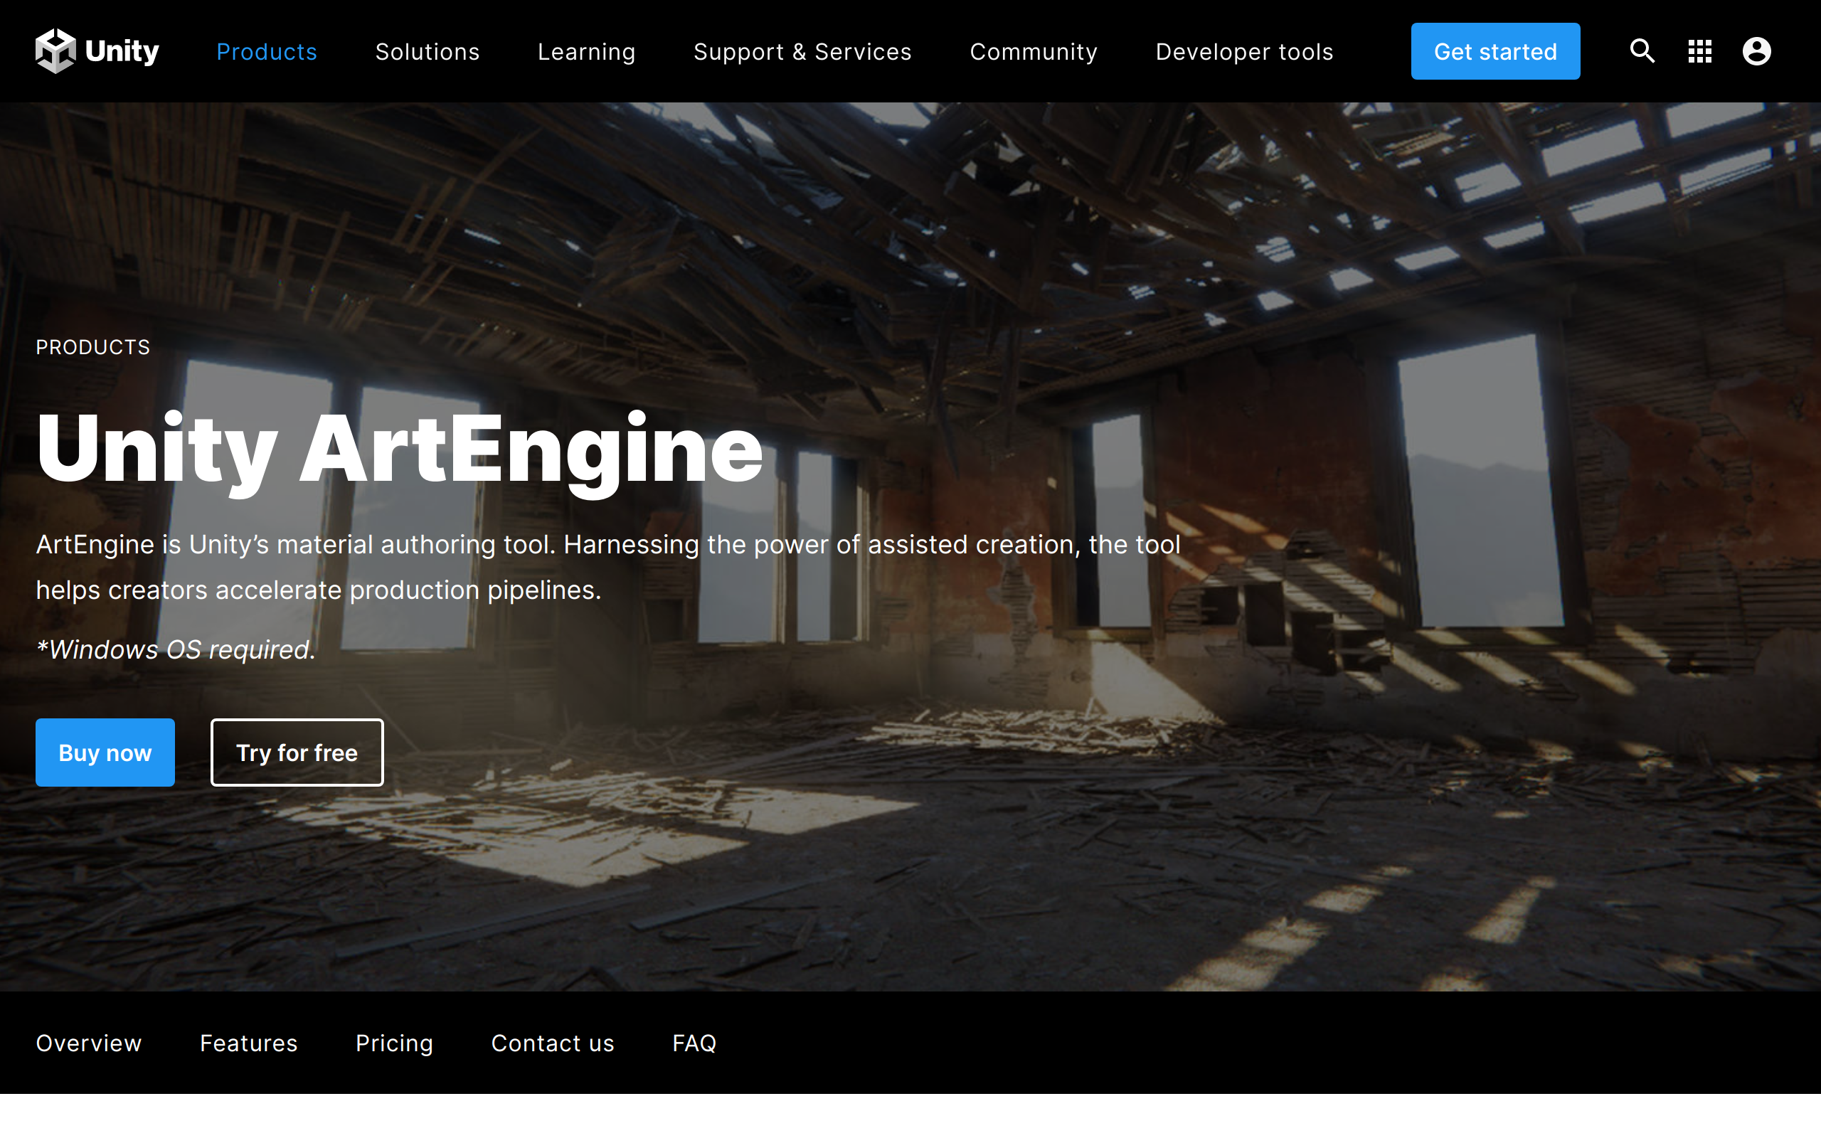1821x1138 pixels.
Task: Click the Try for free button
Action: [x=297, y=752]
